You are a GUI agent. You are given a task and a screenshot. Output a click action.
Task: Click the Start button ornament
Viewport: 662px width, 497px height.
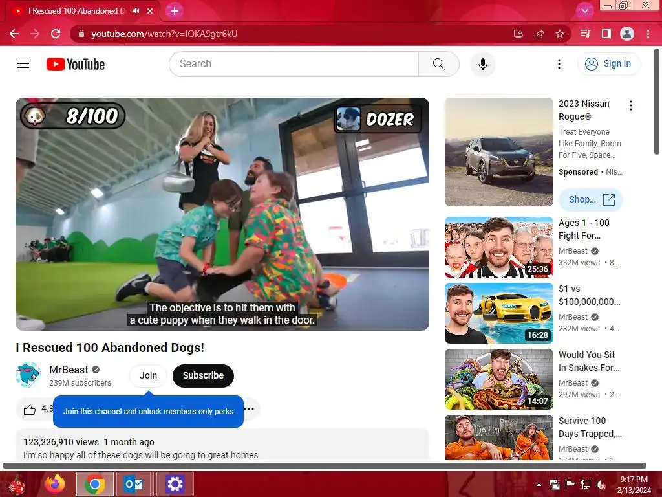(x=17, y=485)
